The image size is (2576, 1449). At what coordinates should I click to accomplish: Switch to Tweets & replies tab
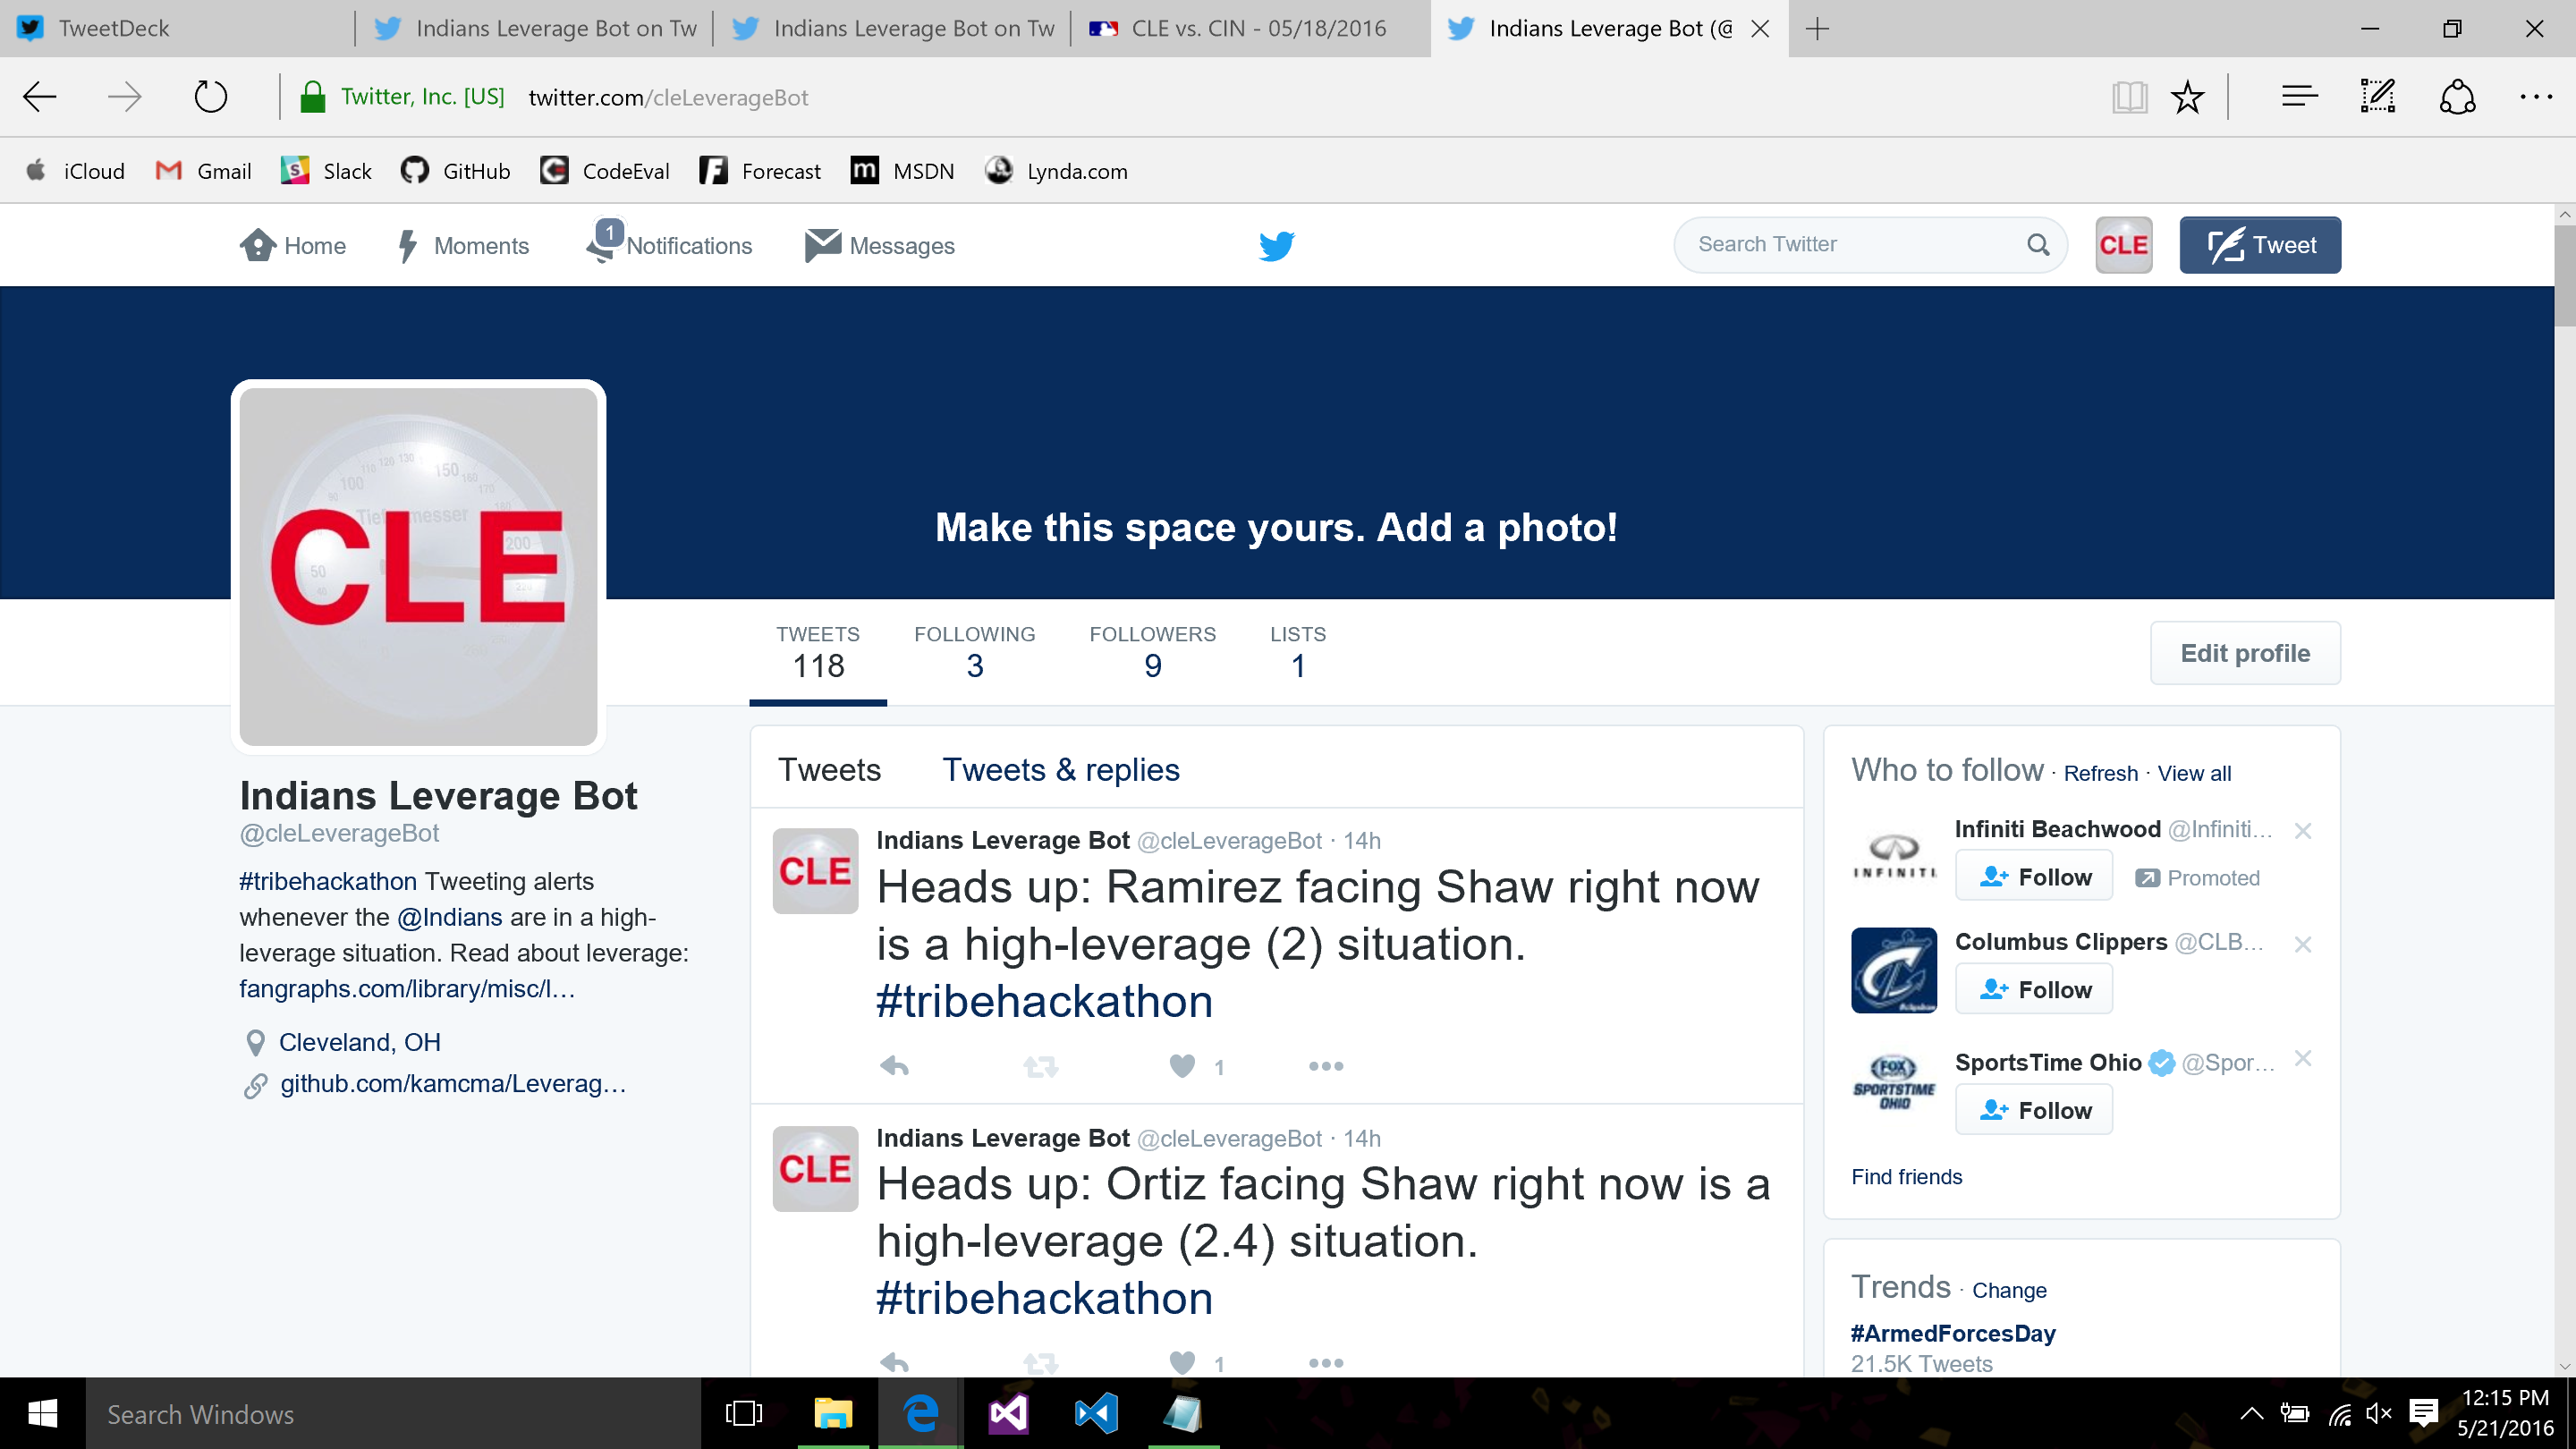click(x=1060, y=770)
